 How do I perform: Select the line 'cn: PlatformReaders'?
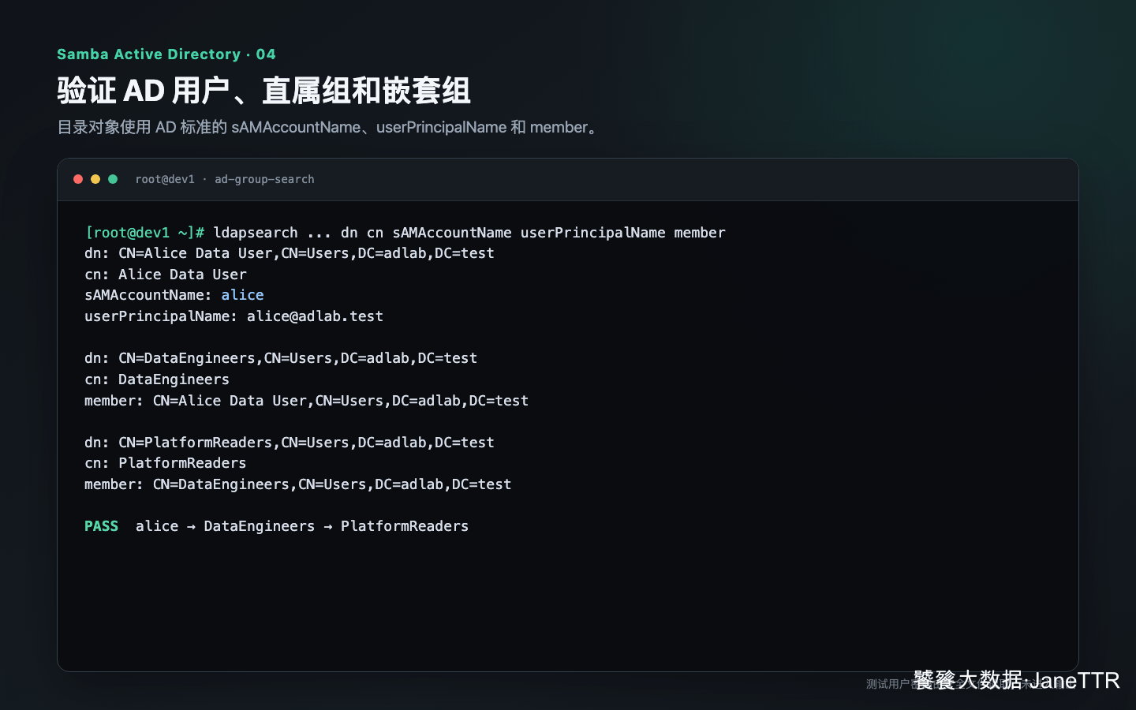click(x=166, y=463)
